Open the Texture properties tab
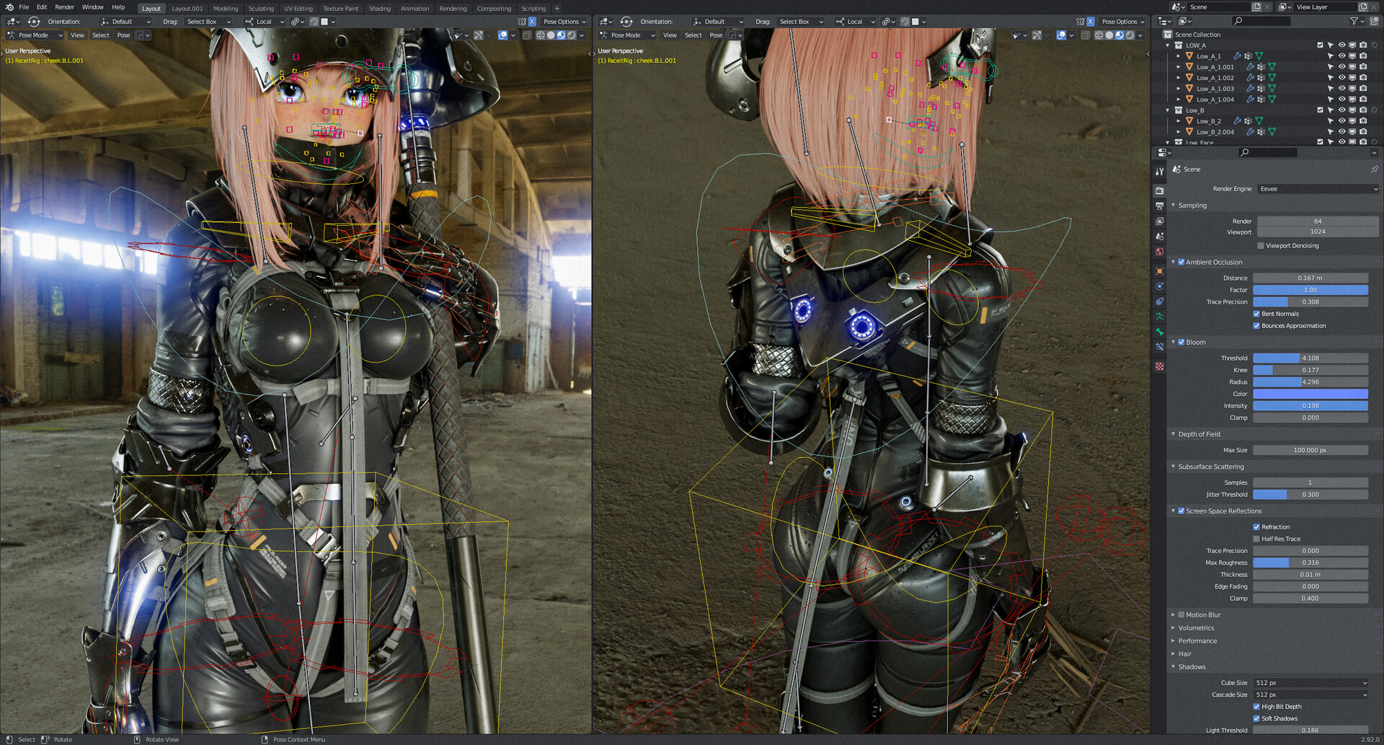Image resolution: width=1384 pixels, height=745 pixels. click(1159, 366)
